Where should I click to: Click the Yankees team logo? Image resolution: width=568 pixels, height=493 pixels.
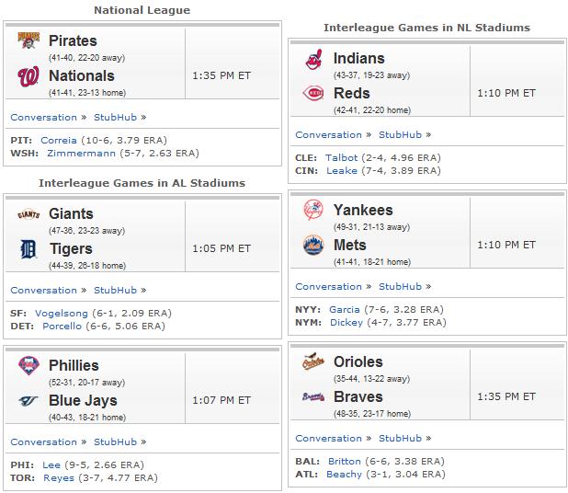[x=313, y=210]
